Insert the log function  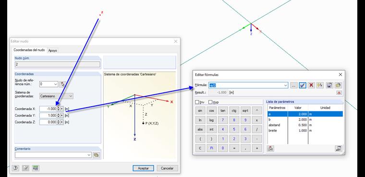click(x=211, y=120)
